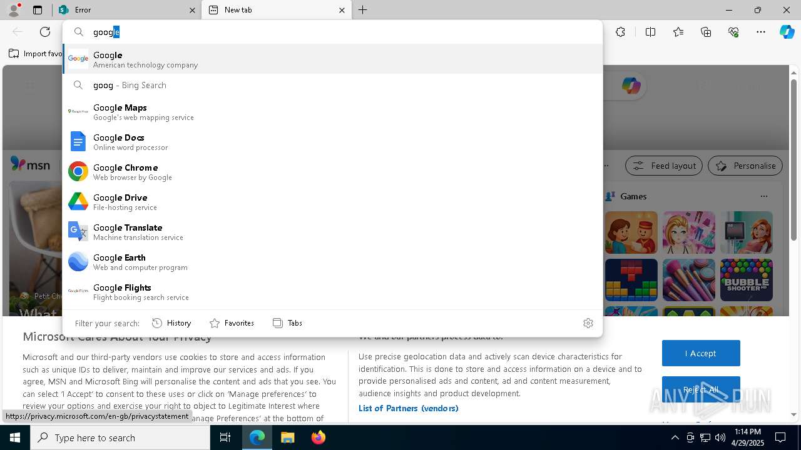Open the Collections toolbar icon
The height and width of the screenshot is (450, 801).
pyautogui.click(x=706, y=32)
